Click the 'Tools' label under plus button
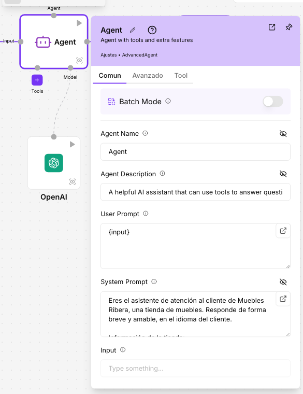This screenshot has width=303, height=394. tap(37, 91)
